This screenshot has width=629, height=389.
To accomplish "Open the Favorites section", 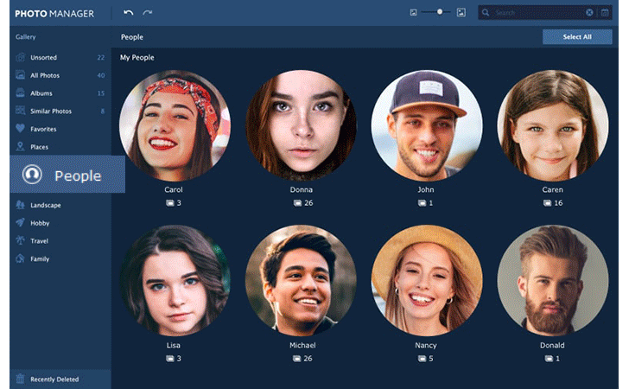I will pyautogui.click(x=60, y=130).
